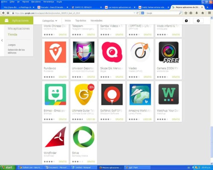Open the Golfshot Golf GPS app icon
Image resolution: width=213 pixels, height=170 pixels.
tap(112, 94)
